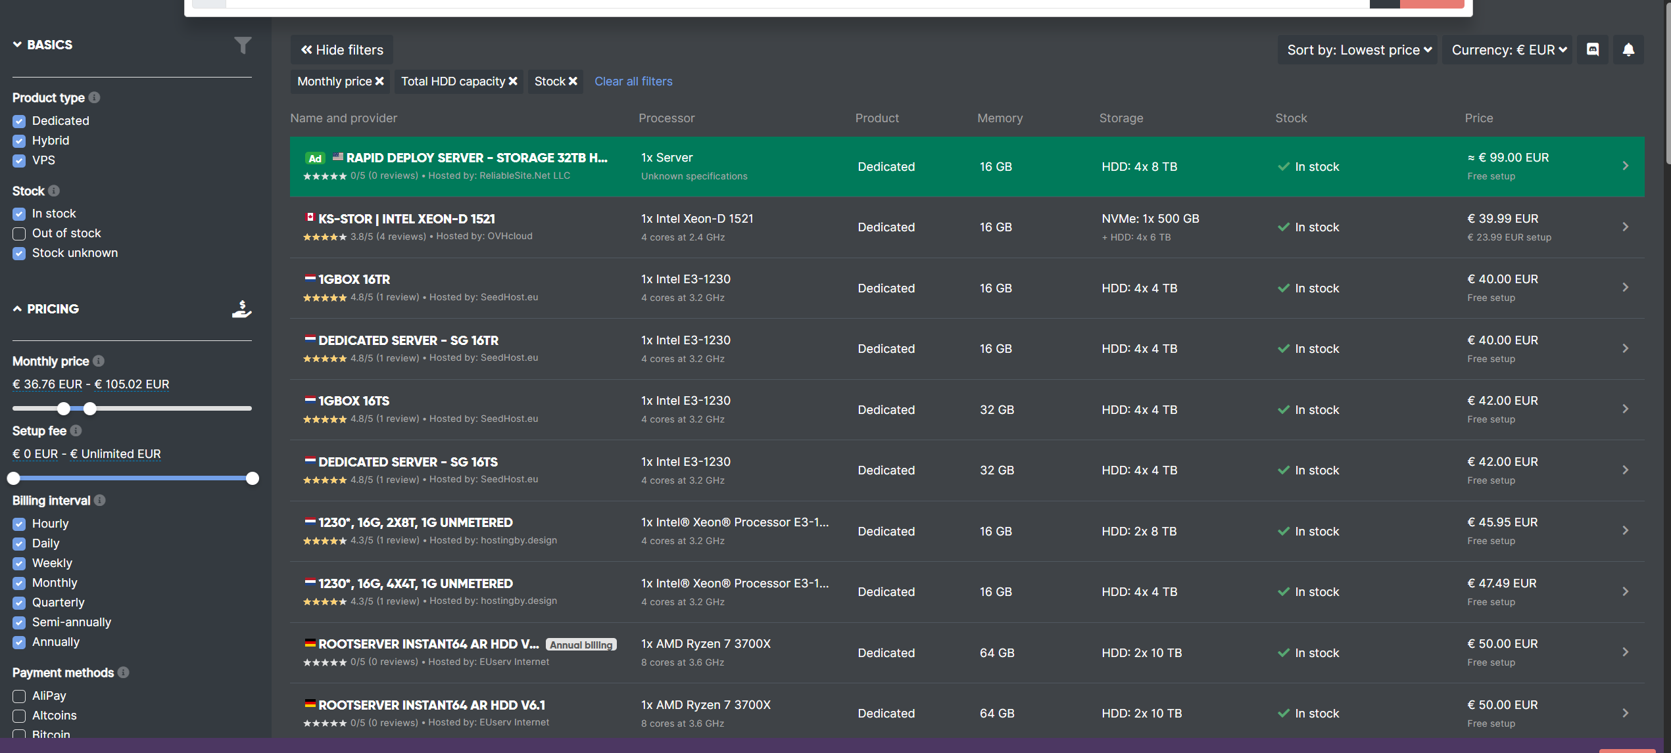
Task: Edit the € Unlimited EUR setup fee value
Action: (x=116, y=454)
